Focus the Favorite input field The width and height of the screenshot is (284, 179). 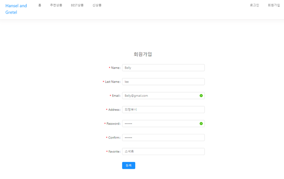pos(163,151)
